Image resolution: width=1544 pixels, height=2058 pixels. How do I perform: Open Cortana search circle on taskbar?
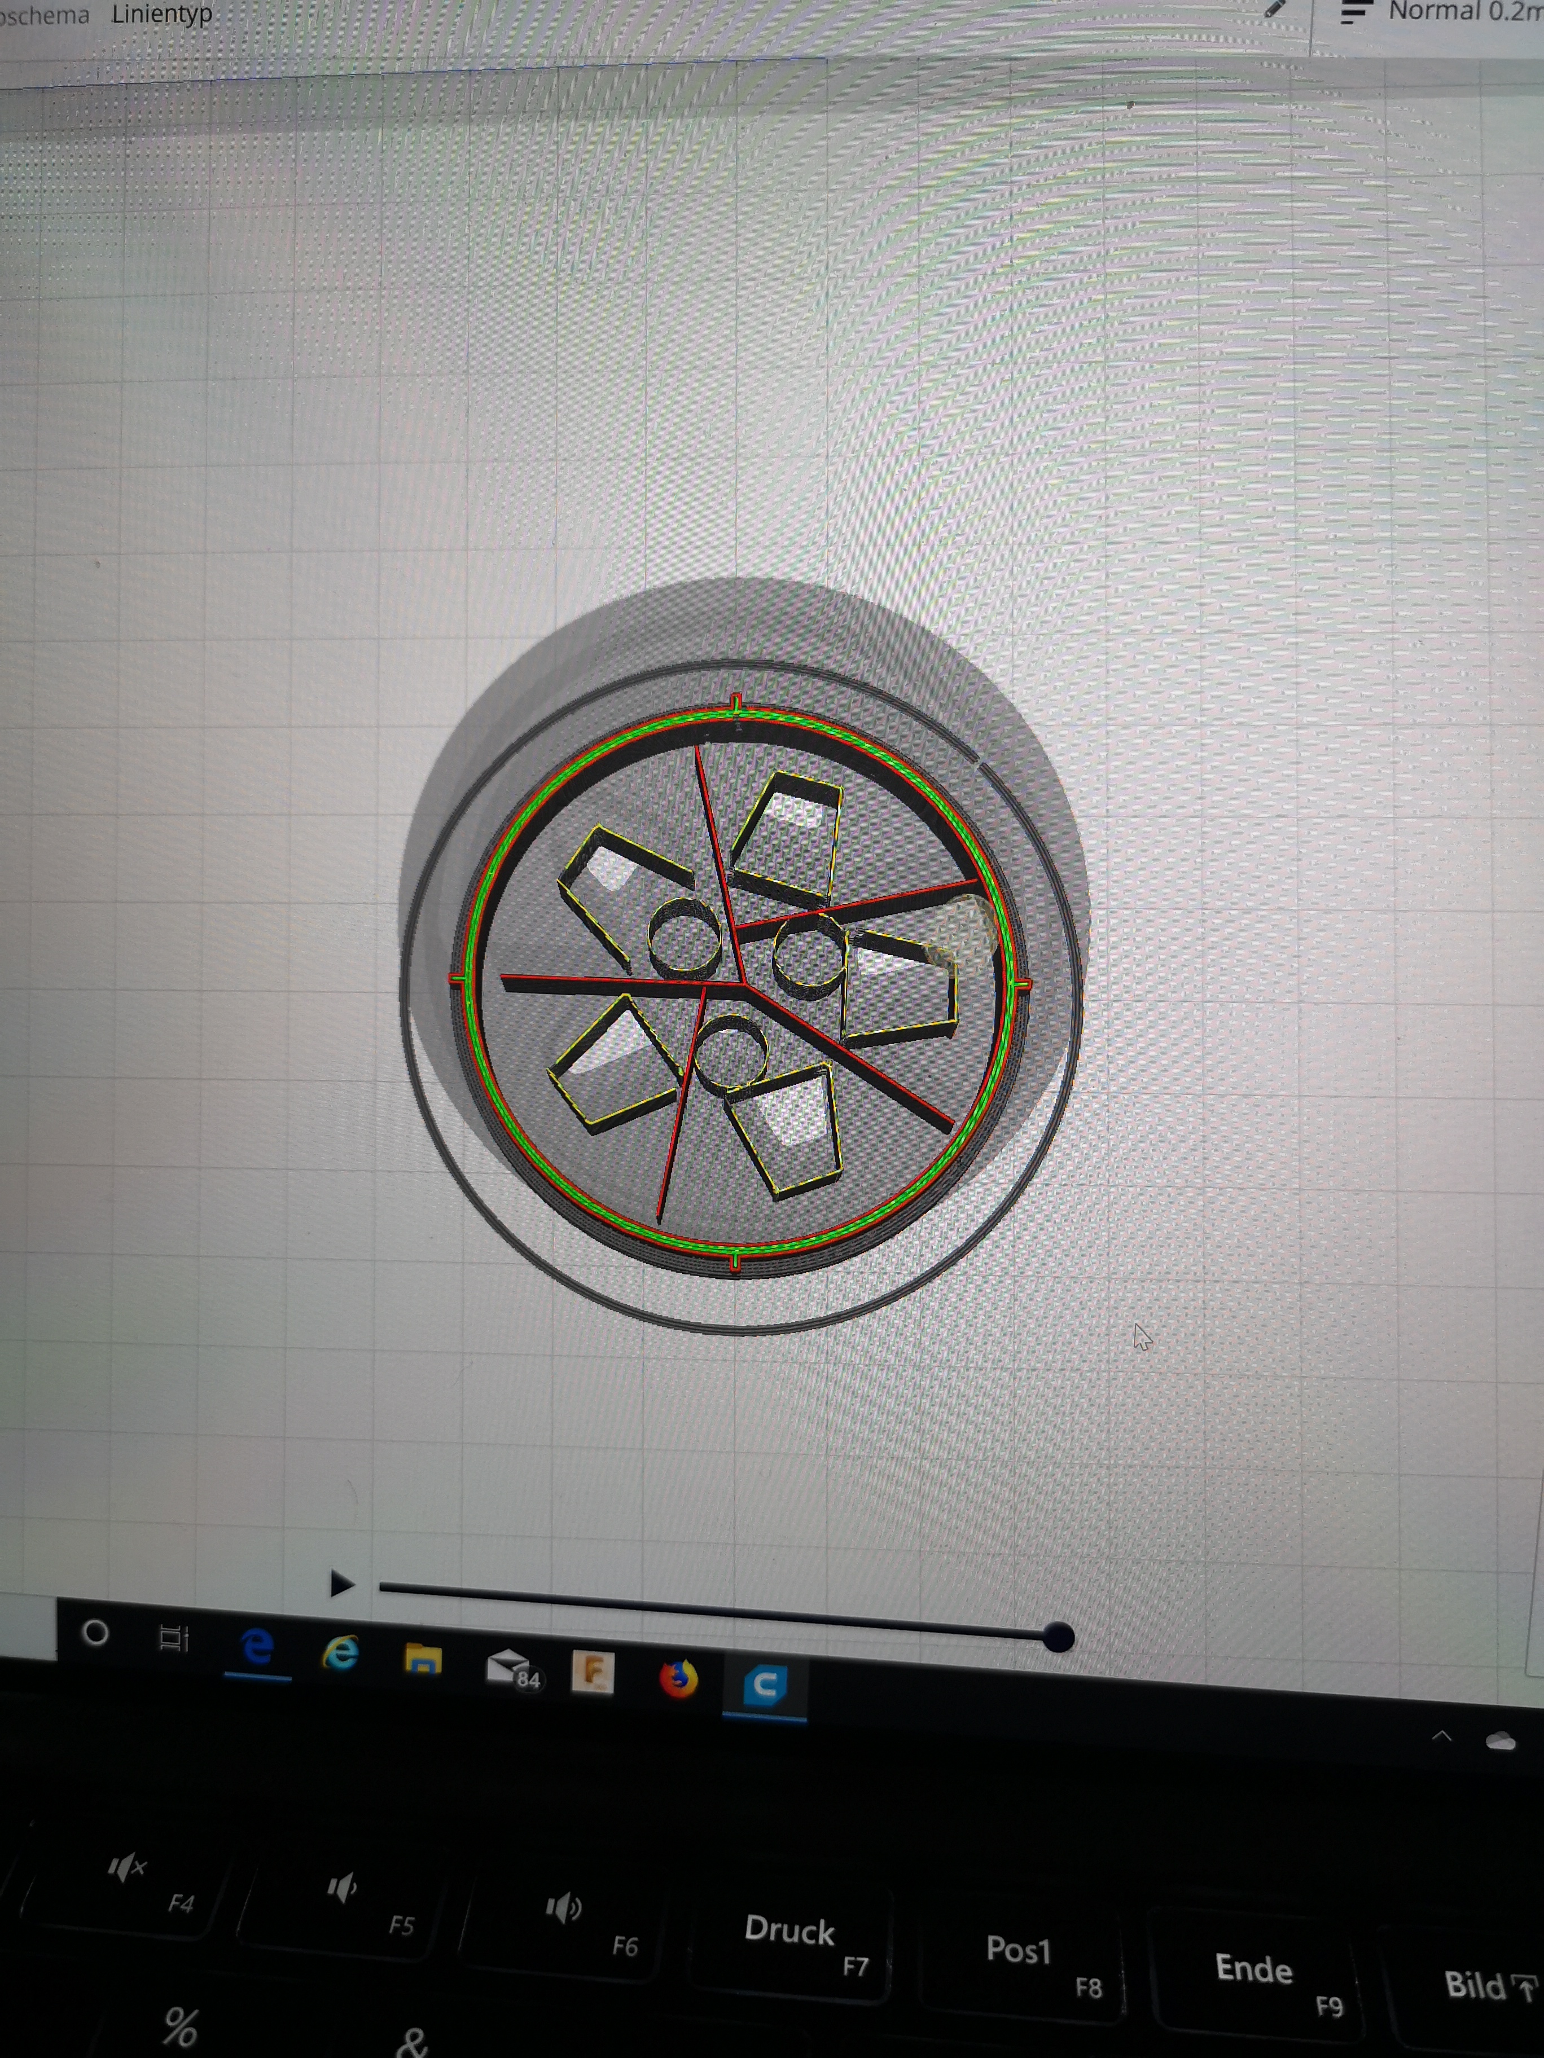click(x=95, y=1634)
